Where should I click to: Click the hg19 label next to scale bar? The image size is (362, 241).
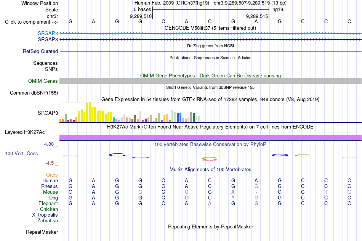coord(278,10)
